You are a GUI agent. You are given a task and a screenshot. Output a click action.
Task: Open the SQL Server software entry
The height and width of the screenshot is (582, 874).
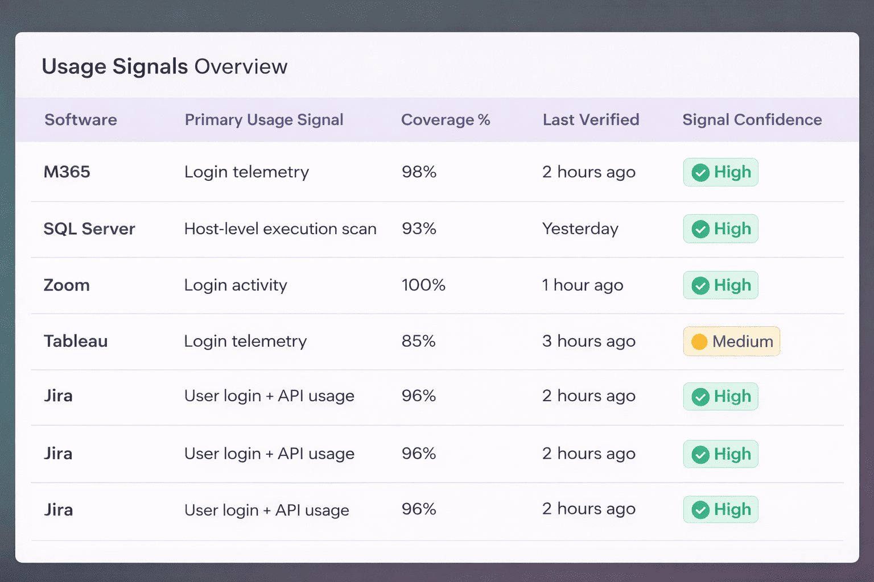tap(89, 229)
